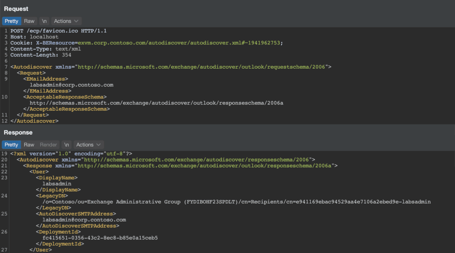Click the LegacyDN value in the response

tap(236, 202)
